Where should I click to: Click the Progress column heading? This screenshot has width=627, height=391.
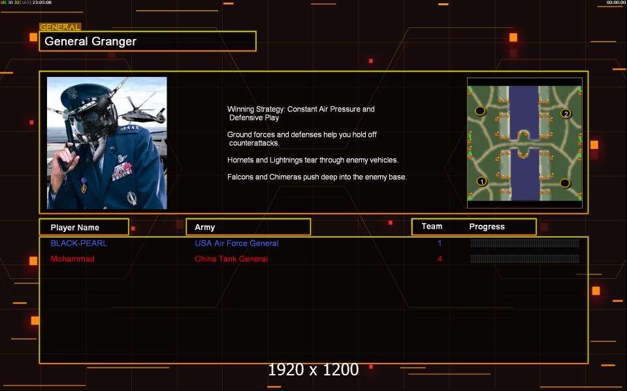[487, 227]
